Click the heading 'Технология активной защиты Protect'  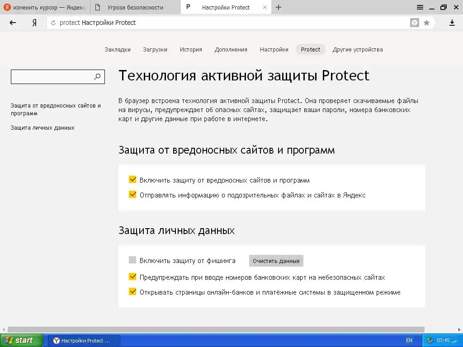pyautogui.click(x=244, y=75)
